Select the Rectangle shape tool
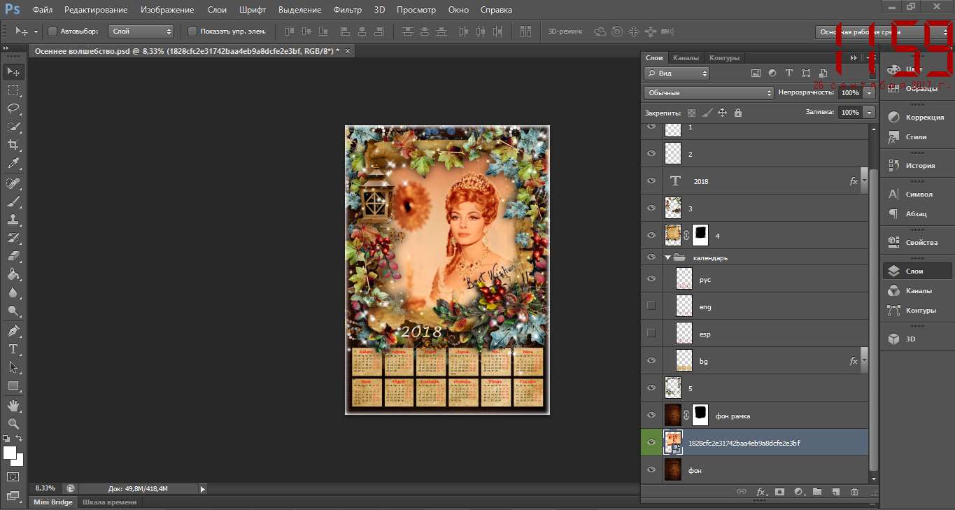 (x=13, y=385)
